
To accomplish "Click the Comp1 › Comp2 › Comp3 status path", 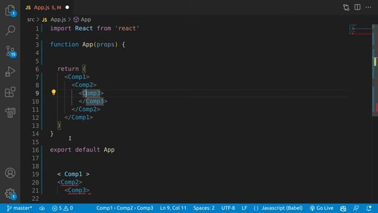I will [125, 208].
